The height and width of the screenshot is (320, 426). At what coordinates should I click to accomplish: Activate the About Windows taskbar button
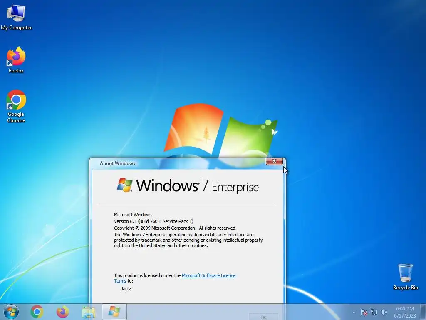[114, 312]
